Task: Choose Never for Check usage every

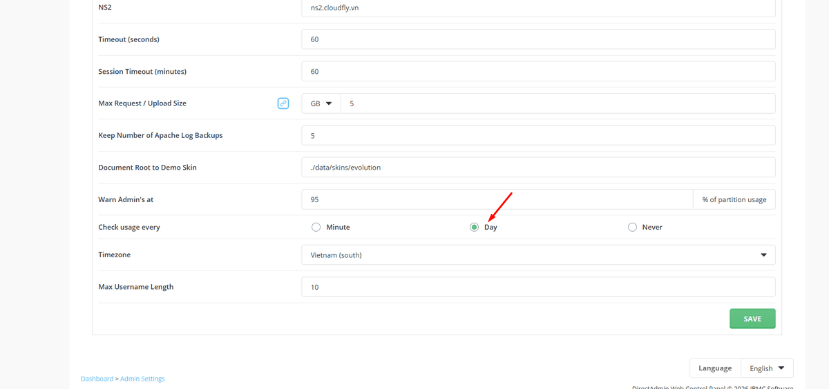Action: 632,227
